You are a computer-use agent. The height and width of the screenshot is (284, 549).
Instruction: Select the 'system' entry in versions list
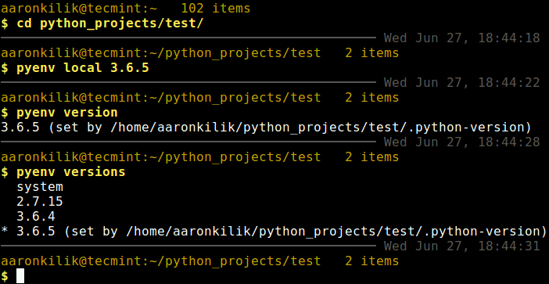[40, 187]
